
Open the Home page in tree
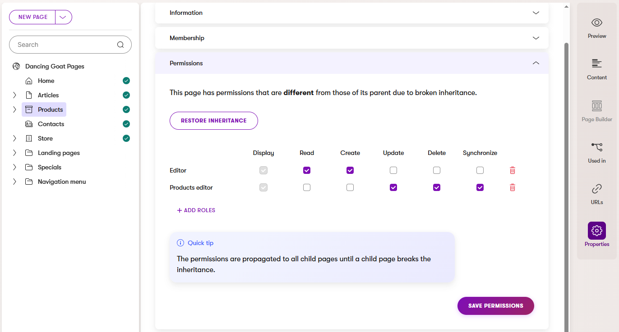[46, 81]
